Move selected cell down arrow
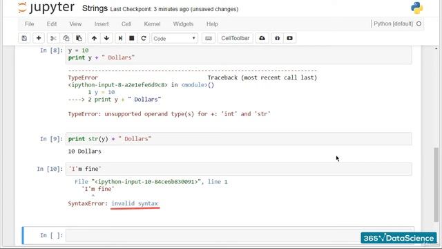The width and height of the screenshot is (442, 249). (x=106, y=38)
